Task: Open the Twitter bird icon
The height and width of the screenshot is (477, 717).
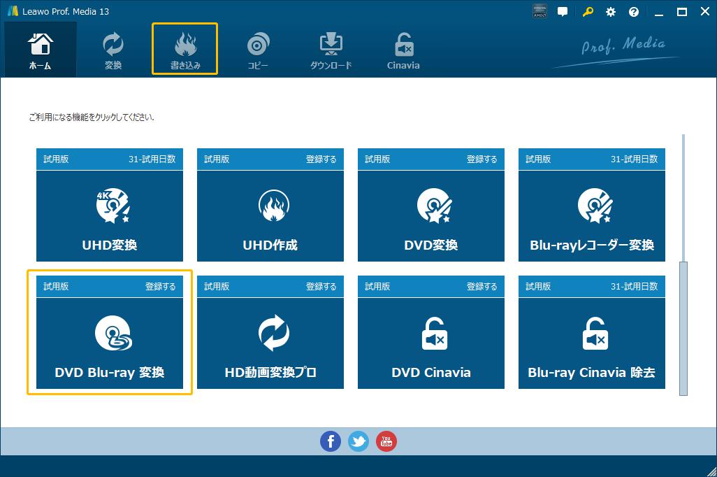Action: [x=358, y=441]
